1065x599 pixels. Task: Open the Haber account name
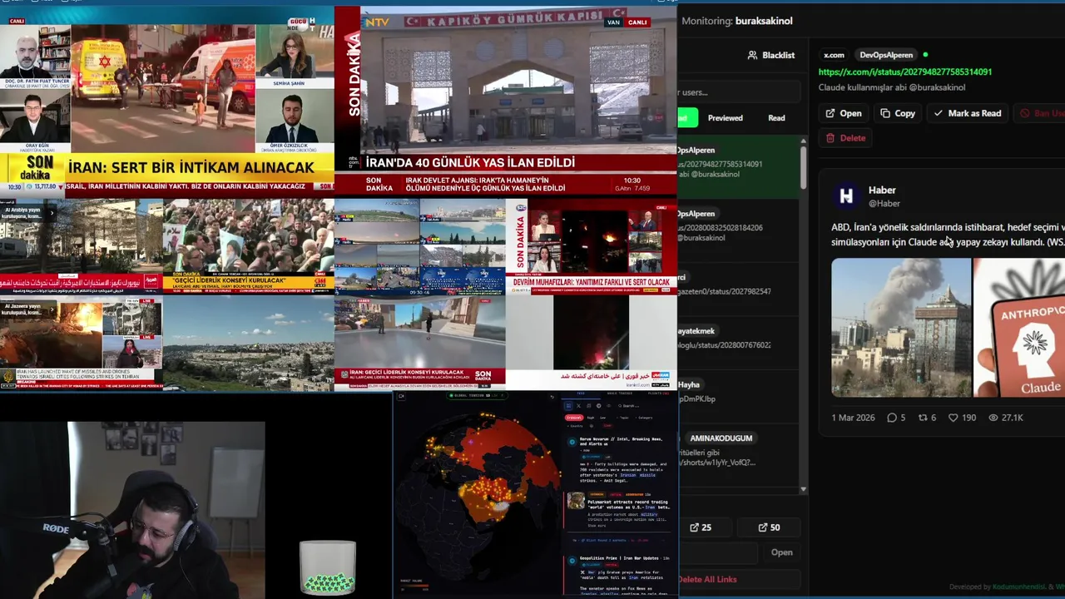882,191
